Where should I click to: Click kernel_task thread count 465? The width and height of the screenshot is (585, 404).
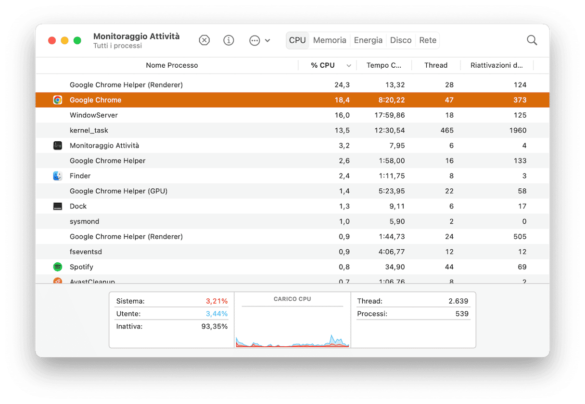point(447,130)
